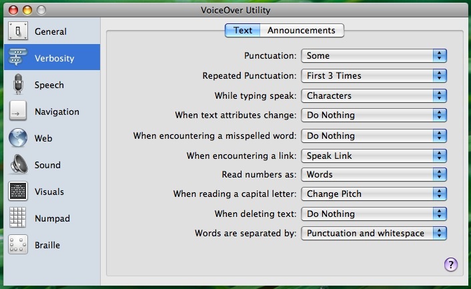Click the When text attributes change: label

(235, 115)
